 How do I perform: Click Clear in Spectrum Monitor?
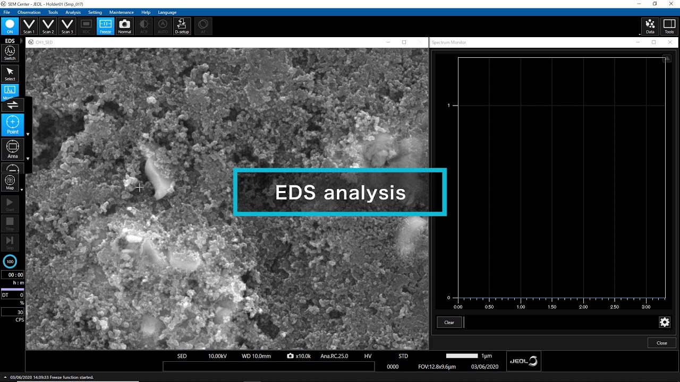[x=449, y=322]
